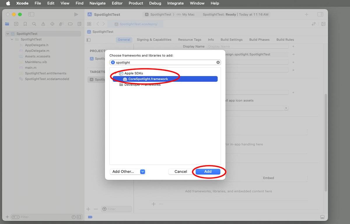Screen dimensions: 350x224
Task: Click the library plus icon in toolbar
Action: [307, 14]
